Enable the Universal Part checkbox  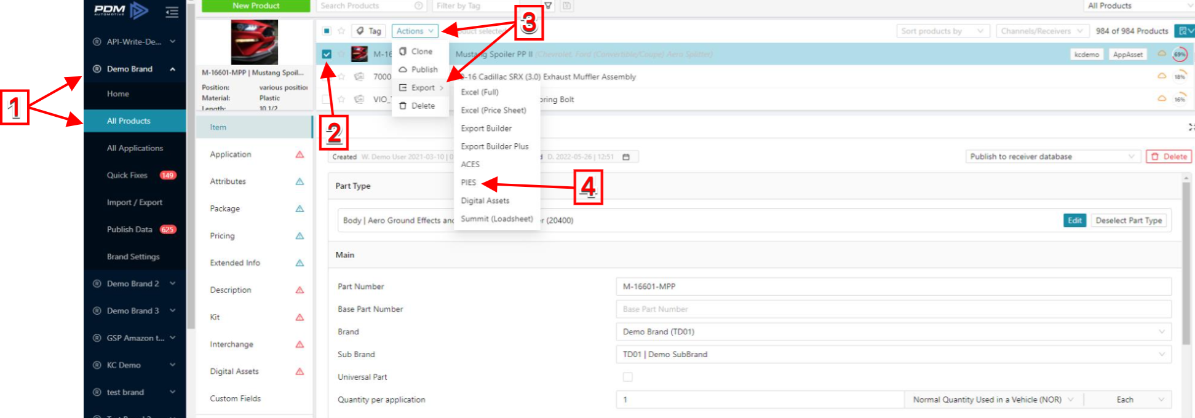pos(627,377)
